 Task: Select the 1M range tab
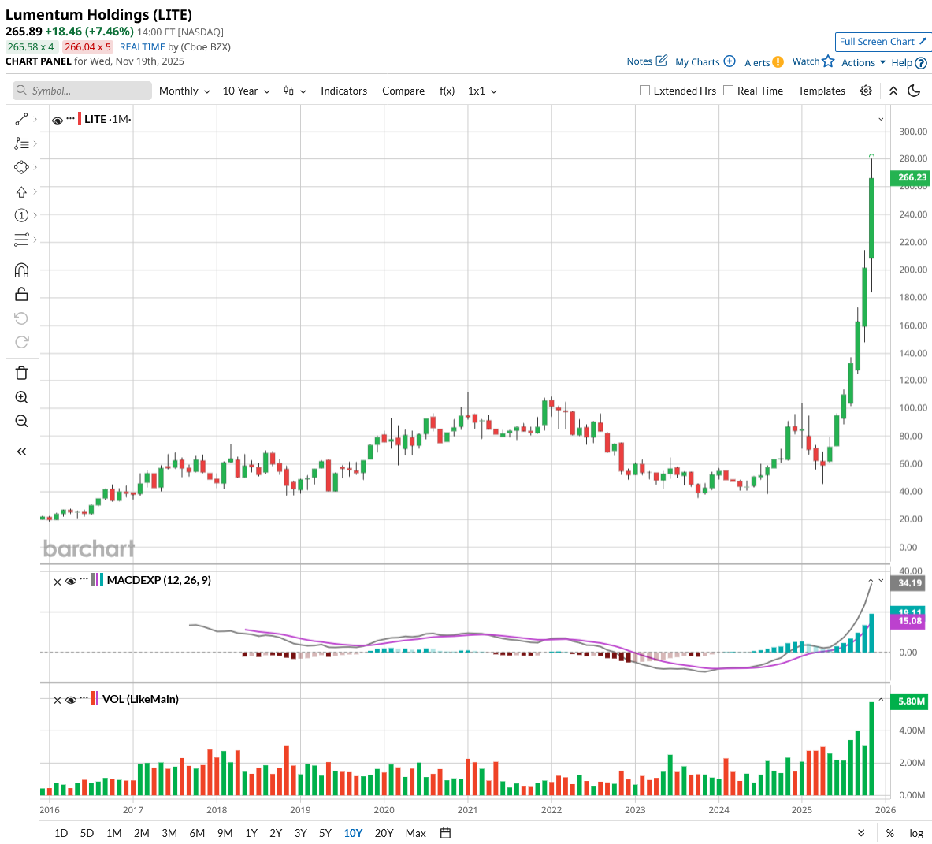[x=113, y=833]
